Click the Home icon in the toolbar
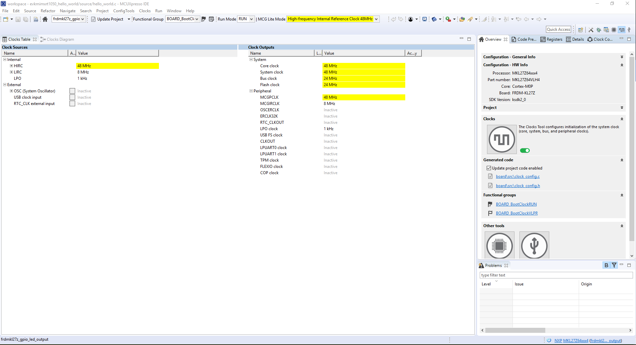636x345 pixels. tap(45, 19)
